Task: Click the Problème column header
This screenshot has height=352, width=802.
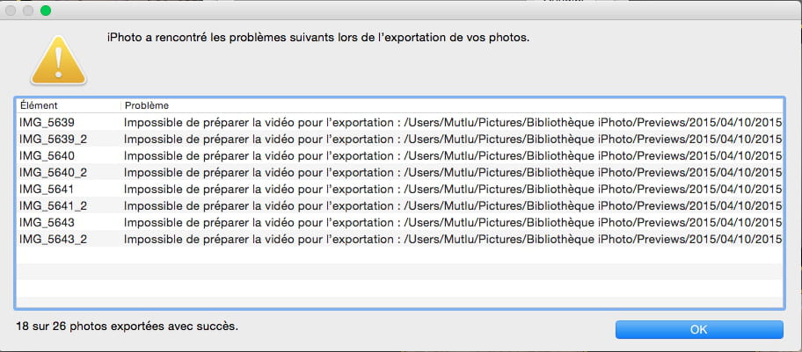Action: coord(452,105)
